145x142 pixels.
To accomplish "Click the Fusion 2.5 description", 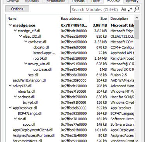I will [x=119, y=75].
